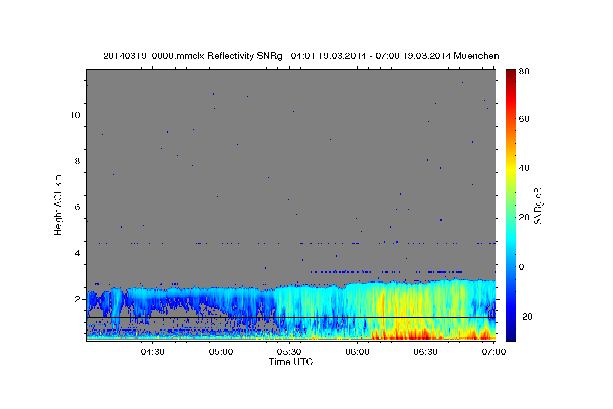Click the height tick label 2
Viewport: 613px width, 409px height.
(78, 299)
